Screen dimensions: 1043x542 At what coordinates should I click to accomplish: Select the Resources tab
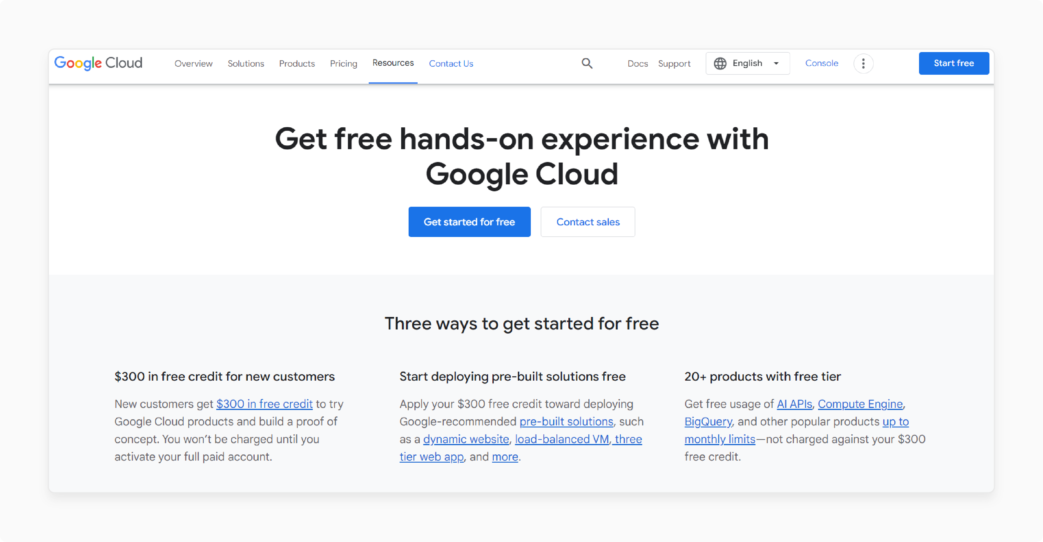point(393,63)
